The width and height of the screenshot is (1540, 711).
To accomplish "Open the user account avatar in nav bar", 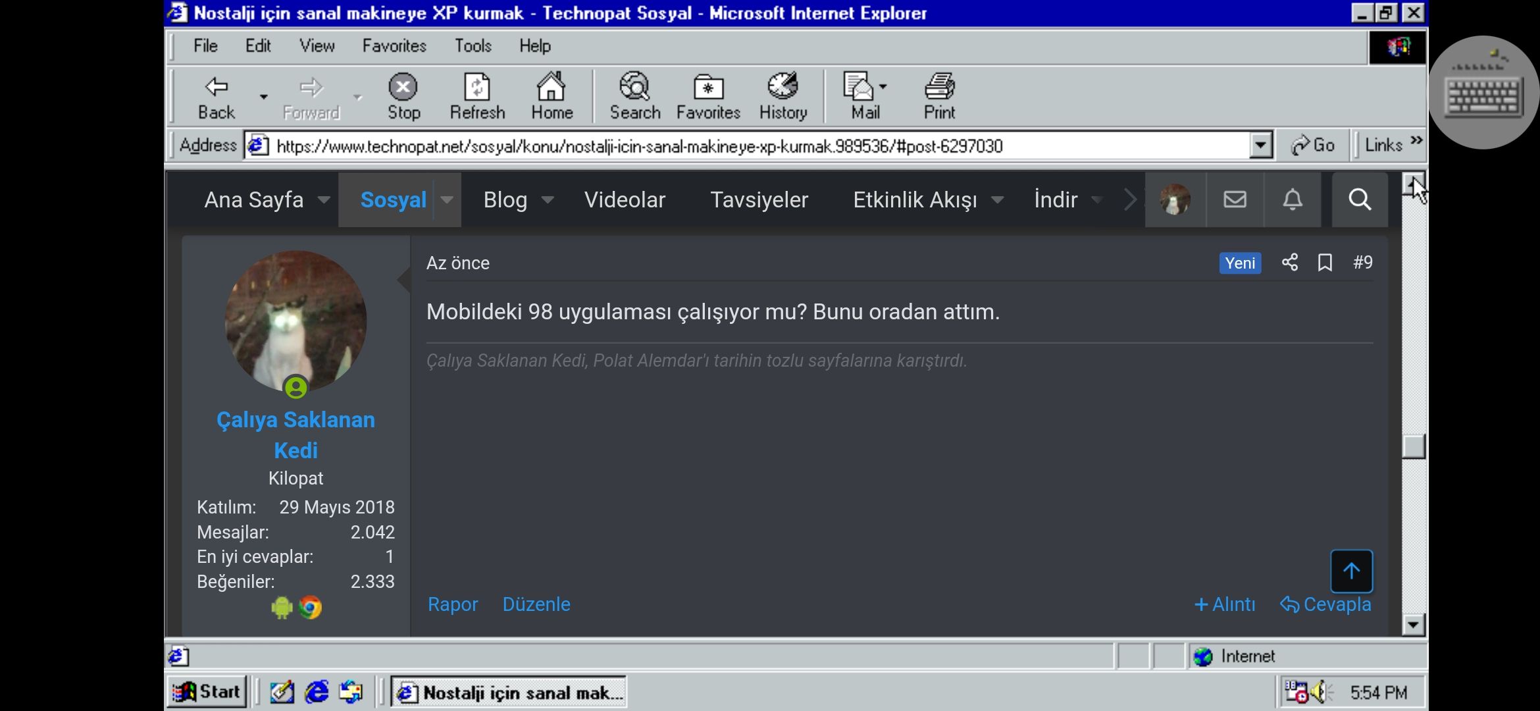I will click(1175, 199).
